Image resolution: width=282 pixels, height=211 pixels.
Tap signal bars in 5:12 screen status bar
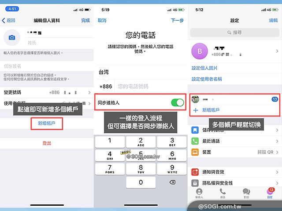click(263, 10)
